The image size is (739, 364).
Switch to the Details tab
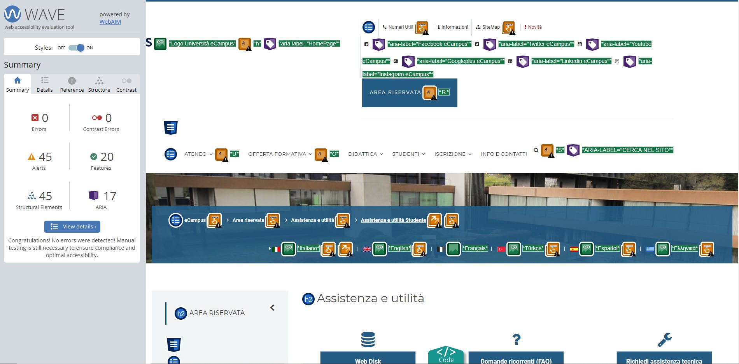coord(45,84)
